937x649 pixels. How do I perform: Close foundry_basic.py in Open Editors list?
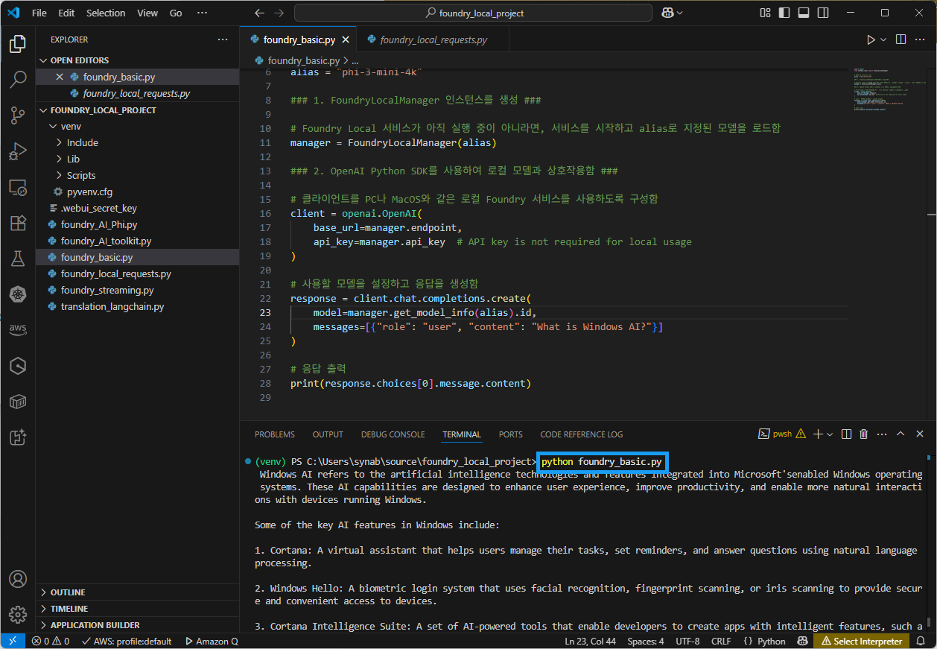coord(60,77)
